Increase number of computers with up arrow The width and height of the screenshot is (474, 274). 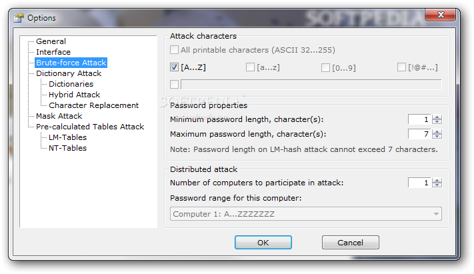(x=437, y=181)
